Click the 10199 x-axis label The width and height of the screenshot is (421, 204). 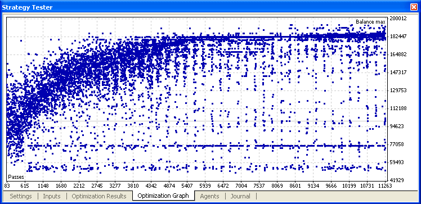349,186
